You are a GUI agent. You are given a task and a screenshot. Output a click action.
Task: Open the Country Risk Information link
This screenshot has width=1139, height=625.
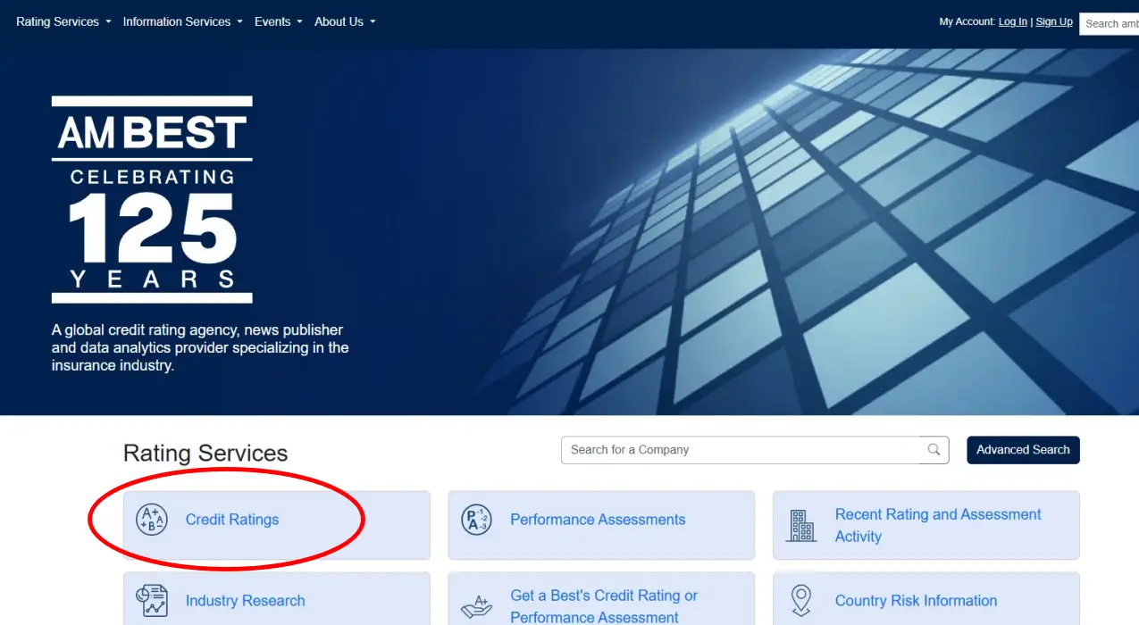pos(916,601)
